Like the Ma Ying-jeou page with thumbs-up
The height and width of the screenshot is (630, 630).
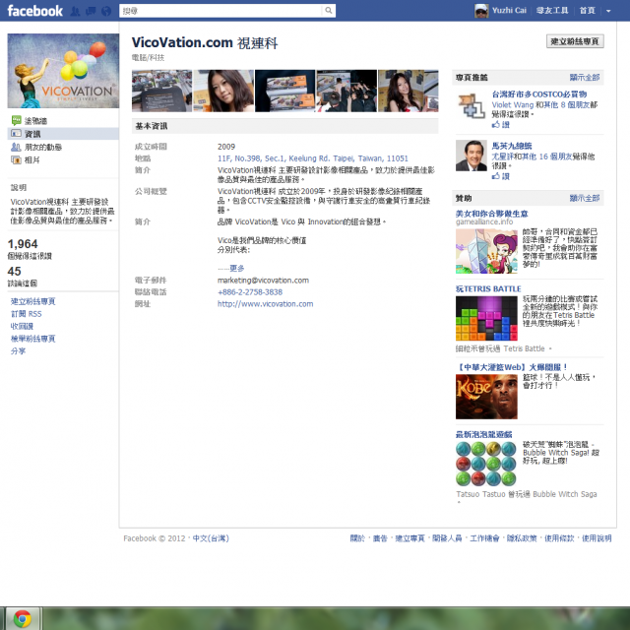[501, 176]
